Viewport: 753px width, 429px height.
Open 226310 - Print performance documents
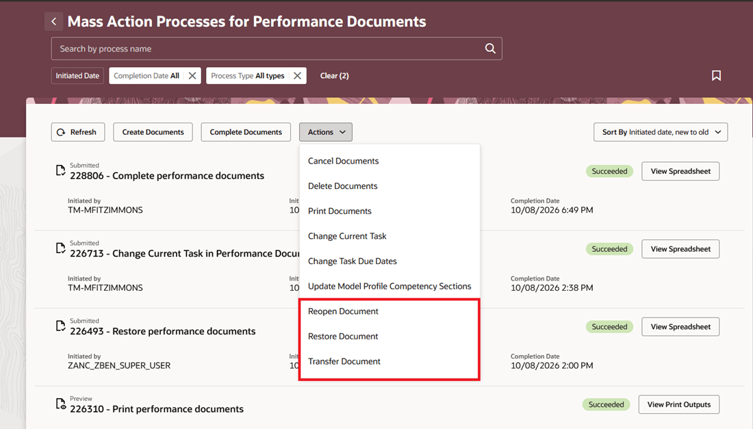point(157,409)
